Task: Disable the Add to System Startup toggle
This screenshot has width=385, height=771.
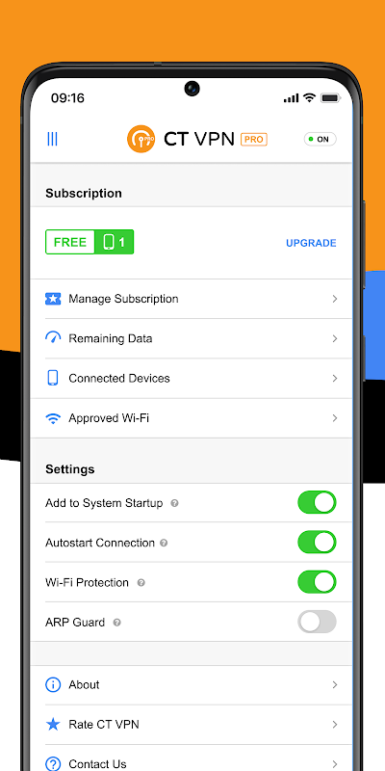Action: pyautogui.click(x=317, y=502)
